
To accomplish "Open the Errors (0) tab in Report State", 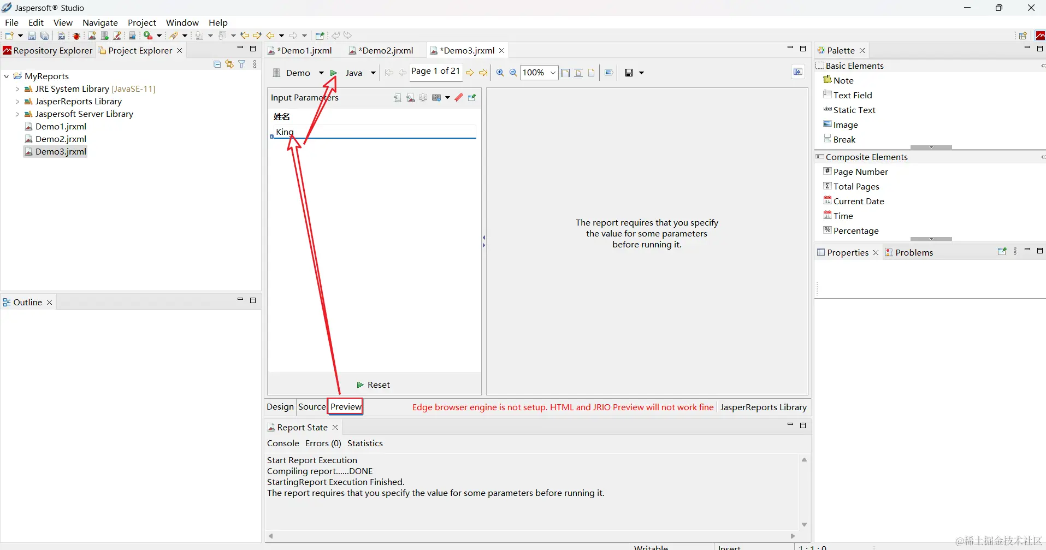I will point(323,443).
